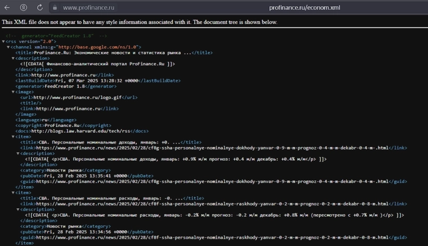Click the raskhody-yanvar link element URL
The image size is (428, 246).
(x=212, y=204)
